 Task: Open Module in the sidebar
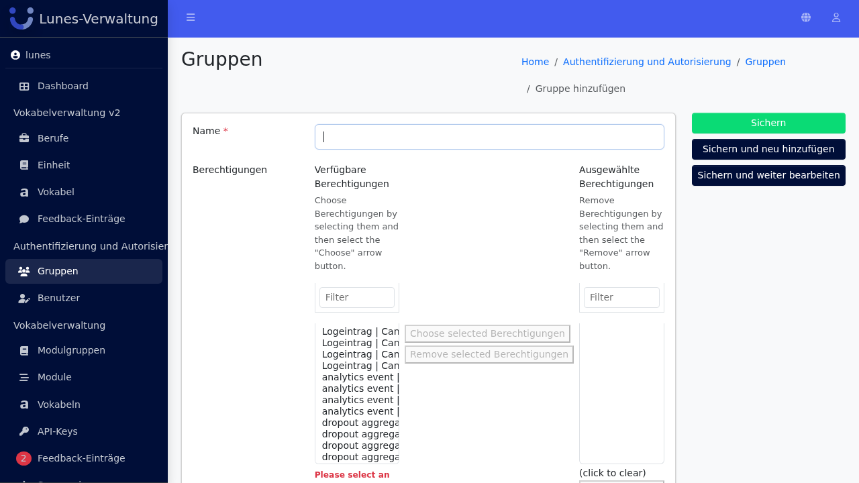click(x=84, y=377)
